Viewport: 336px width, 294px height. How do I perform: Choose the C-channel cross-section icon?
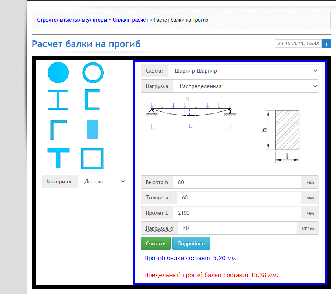click(x=92, y=100)
